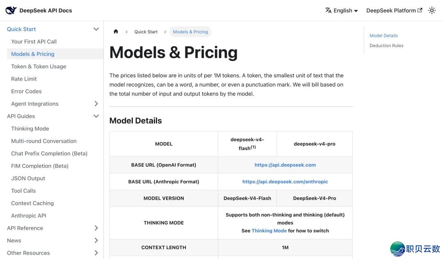Viewport: 443px width, 259px height.
Task: Click the MODEL header cell
Action: 164,144
